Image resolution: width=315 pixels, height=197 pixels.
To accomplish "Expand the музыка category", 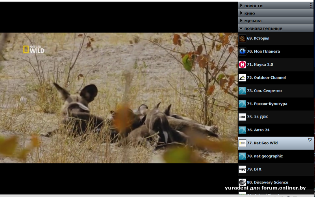I will tap(276, 21).
